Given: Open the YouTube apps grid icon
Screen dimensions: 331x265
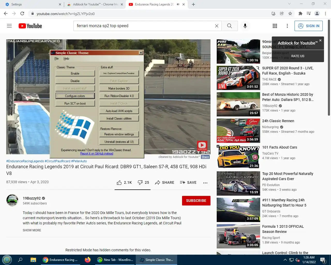Looking at the screenshot, I should pos(275,26).
